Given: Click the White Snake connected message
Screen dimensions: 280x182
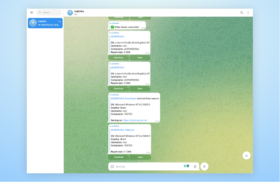Looking at the screenshot, I should coord(127,25).
